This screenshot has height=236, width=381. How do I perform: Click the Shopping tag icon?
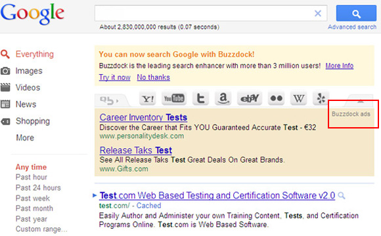(5, 121)
